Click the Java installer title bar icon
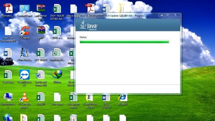Viewport: 215px width, 121px height. click(x=77, y=16)
